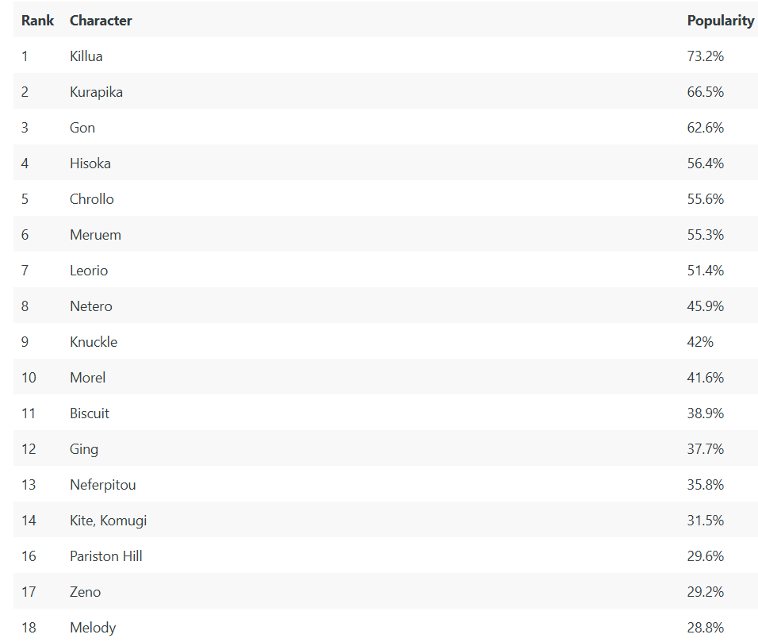Select Pariston Hill in the table

tap(106, 556)
